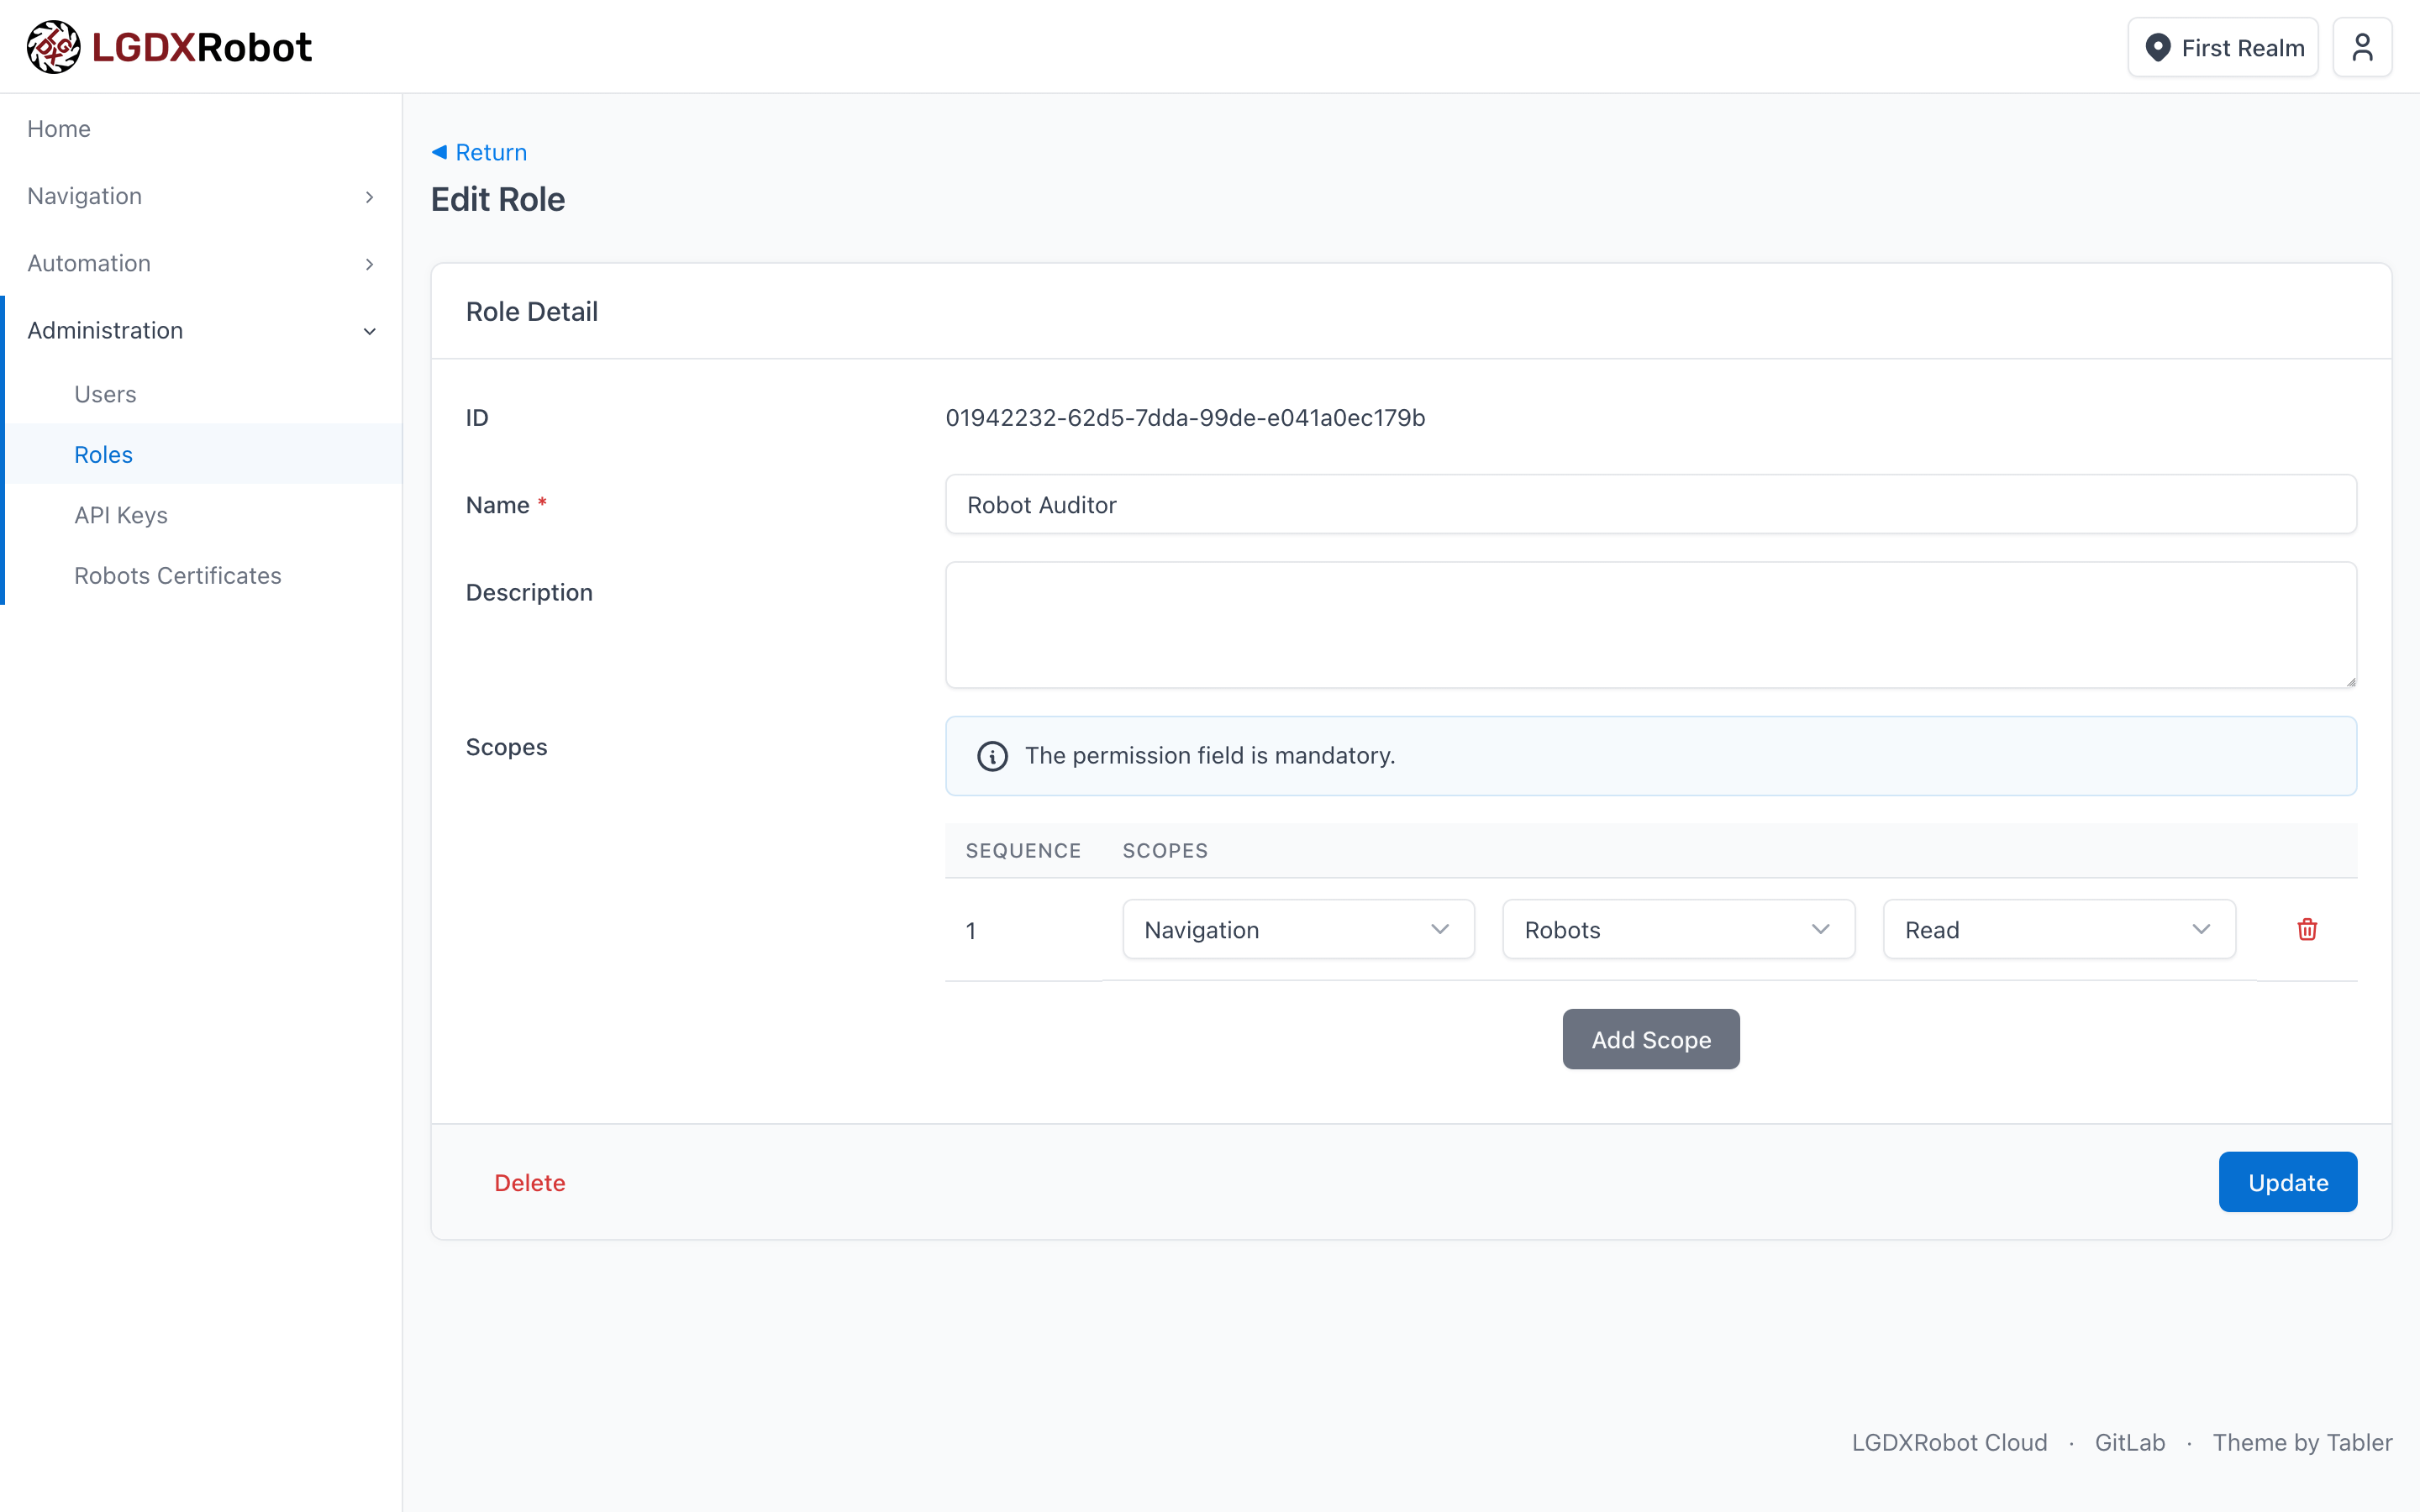Open the Navigation scope area dropdown
Image resolution: width=2420 pixels, height=1512 pixels.
click(x=1297, y=929)
